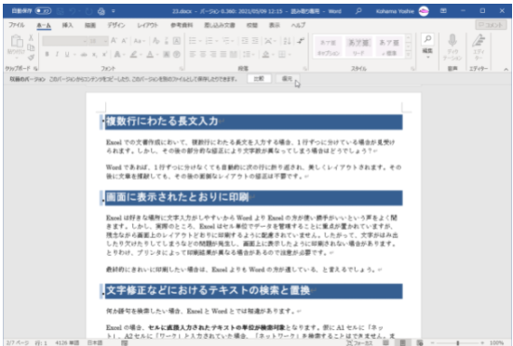Screen dimensions: 513x346
Task: Click the Justify icon
Action: tap(223, 54)
